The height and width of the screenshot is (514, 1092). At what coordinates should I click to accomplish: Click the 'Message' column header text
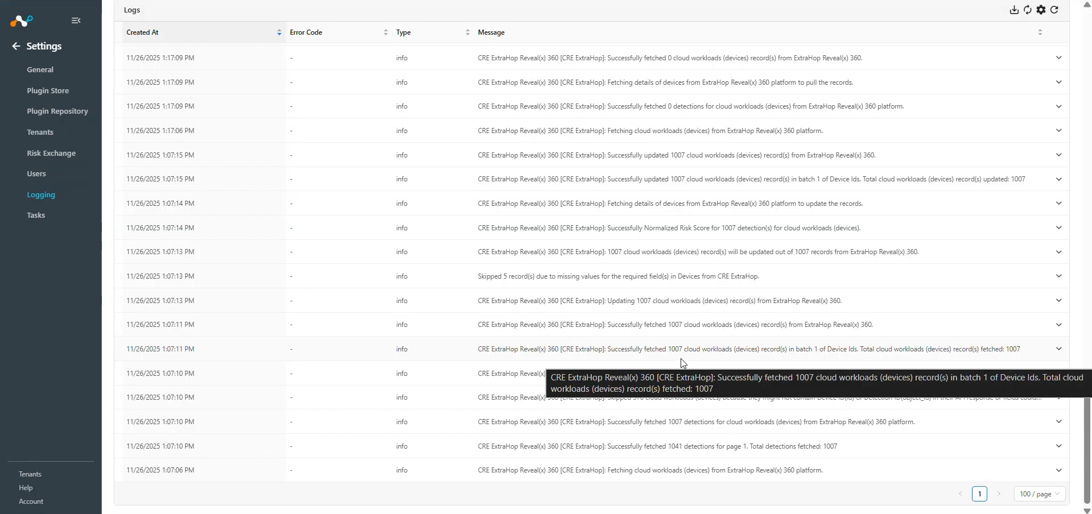tap(491, 32)
